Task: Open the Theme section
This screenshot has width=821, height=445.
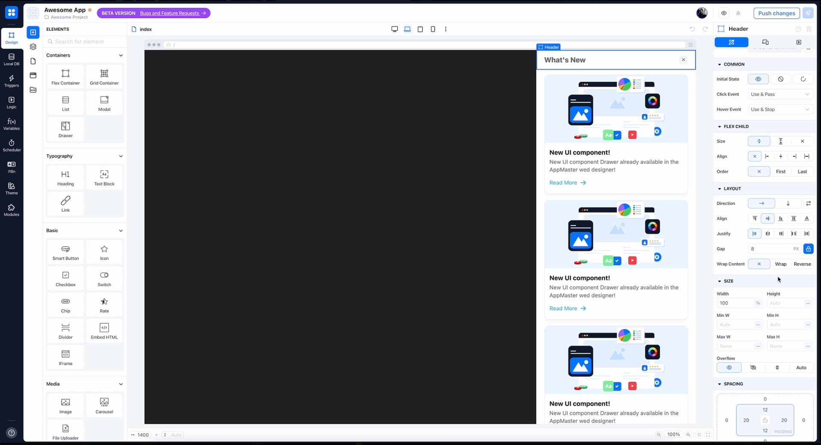Action: (12, 188)
